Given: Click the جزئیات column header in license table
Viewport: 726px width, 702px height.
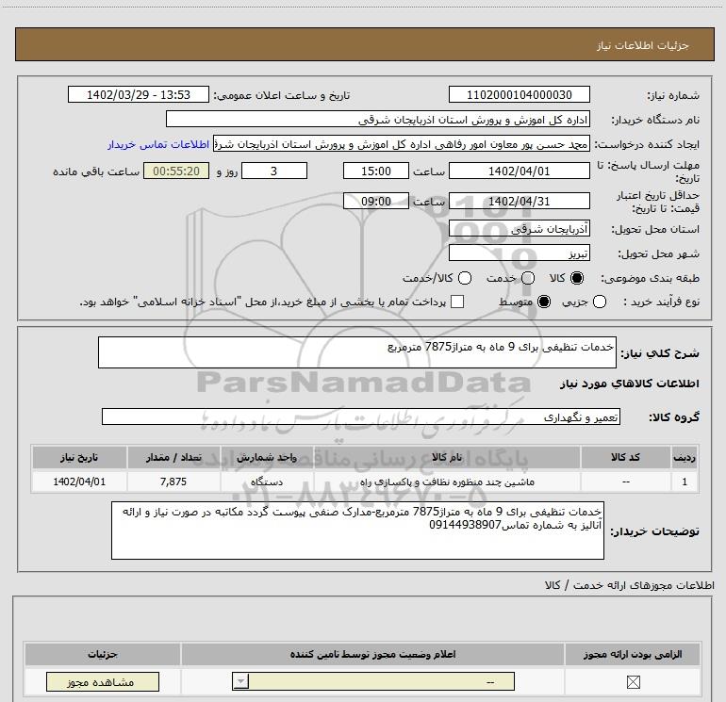Looking at the screenshot, I should [103, 654].
